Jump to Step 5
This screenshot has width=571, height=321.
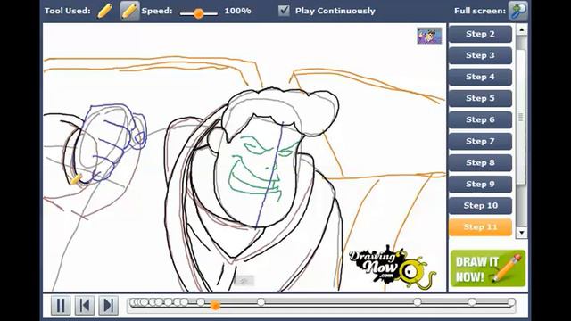point(480,98)
